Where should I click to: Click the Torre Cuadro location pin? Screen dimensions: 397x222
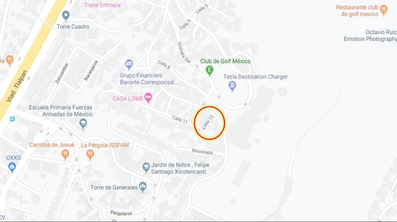pos(66,16)
